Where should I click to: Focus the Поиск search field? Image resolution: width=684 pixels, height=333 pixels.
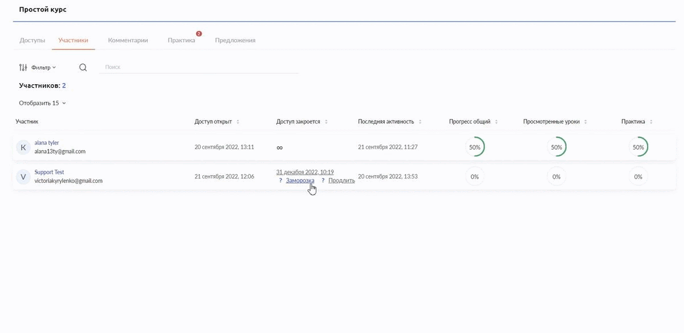point(199,67)
